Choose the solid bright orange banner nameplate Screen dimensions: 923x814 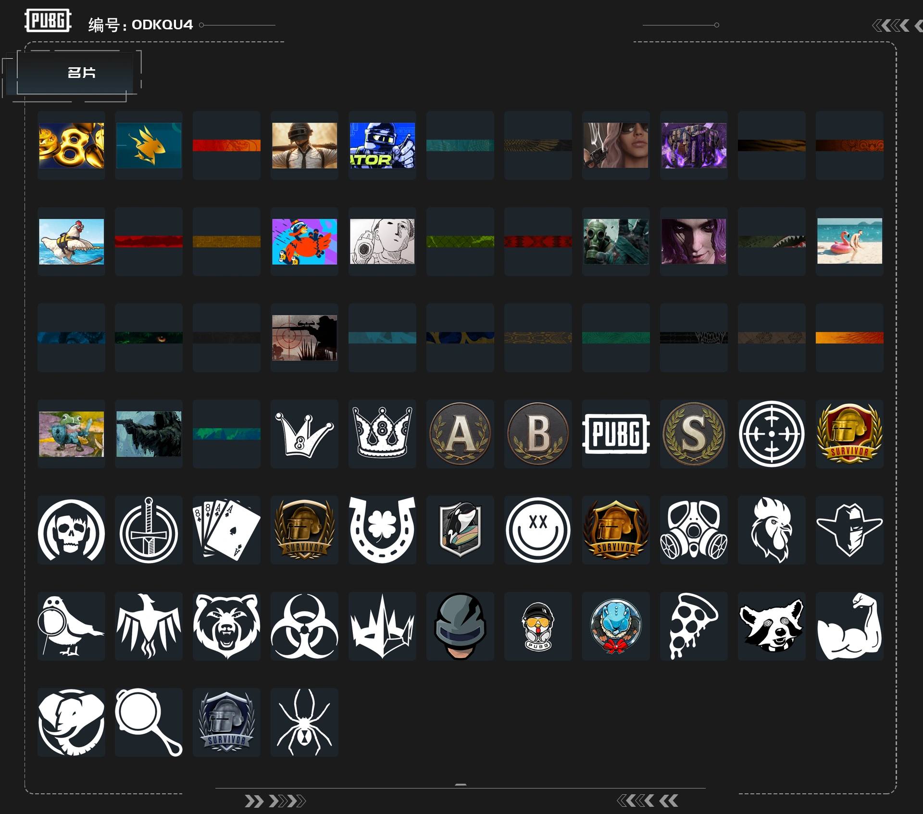tap(849, 338)
